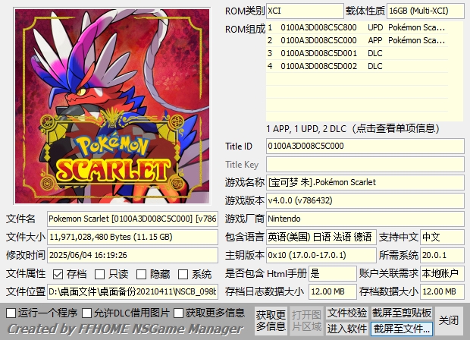Toggle 允许DLC借用图片 checkbox
The image size is (470, 340).
click(86, 313)
